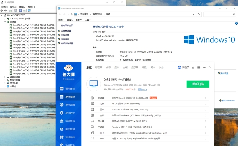The image size is (238, 146).
Task: Go forward in Device Manager toolbar
Action: click(x=6, y=11)
